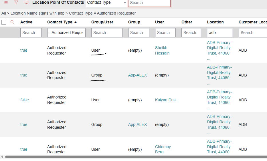Sort by the Group/User column header
This screenshot has width=267, height=161.
102,22
